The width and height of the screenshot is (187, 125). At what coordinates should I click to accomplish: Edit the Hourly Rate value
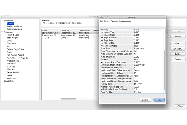point(148,84)
